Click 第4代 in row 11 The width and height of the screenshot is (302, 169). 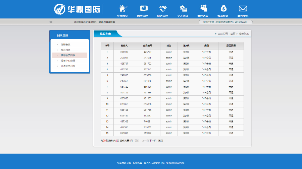coord(186,110)
